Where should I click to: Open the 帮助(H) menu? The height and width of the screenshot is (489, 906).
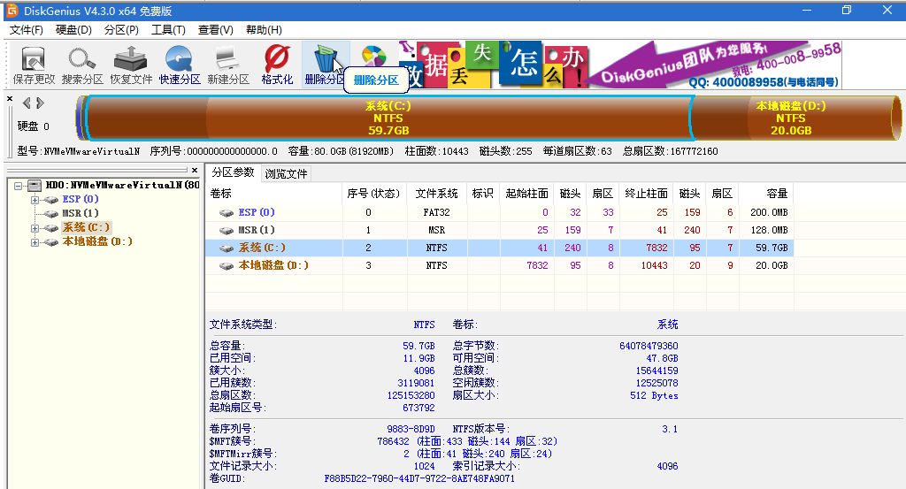point(264,30)
